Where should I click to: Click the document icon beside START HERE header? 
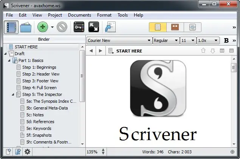[x=111, y=51]
